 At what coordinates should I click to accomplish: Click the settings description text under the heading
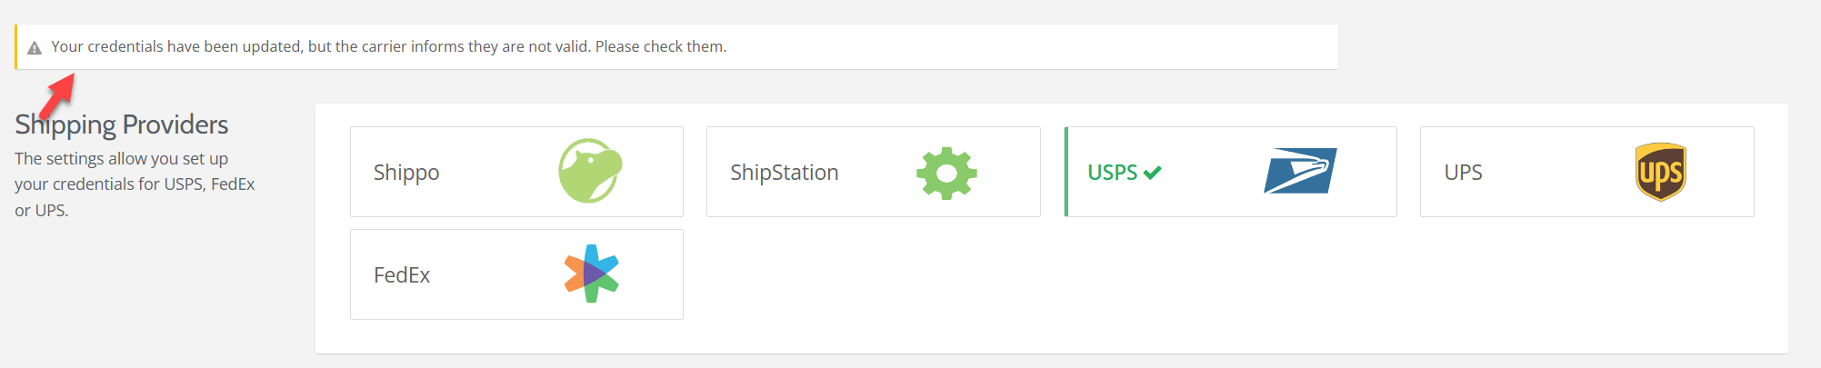(135, 184)
